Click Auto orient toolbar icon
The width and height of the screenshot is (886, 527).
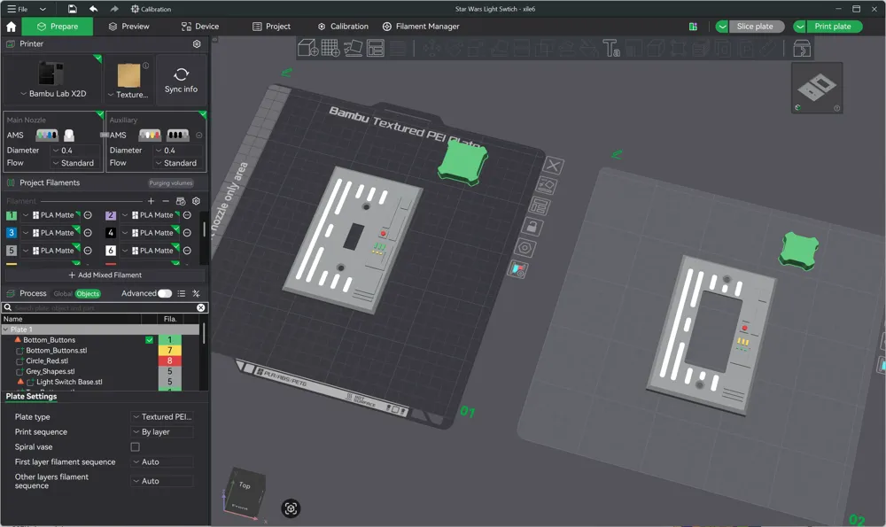click(x=354, y=48)
